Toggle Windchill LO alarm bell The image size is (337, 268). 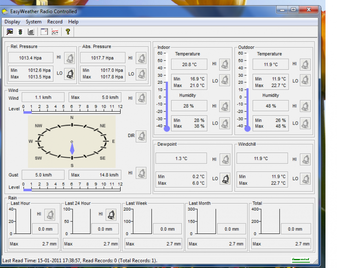[305, 179]
